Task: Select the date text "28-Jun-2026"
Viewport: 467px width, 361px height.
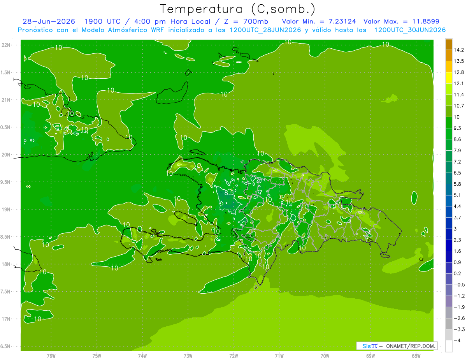Action: coord(49,21)
